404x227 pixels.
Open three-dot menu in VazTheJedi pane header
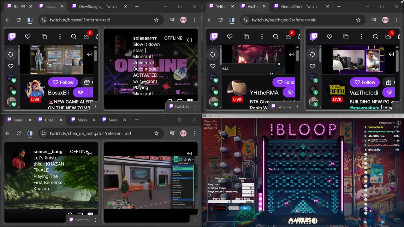pyautogui.click(x=362, y=37)
